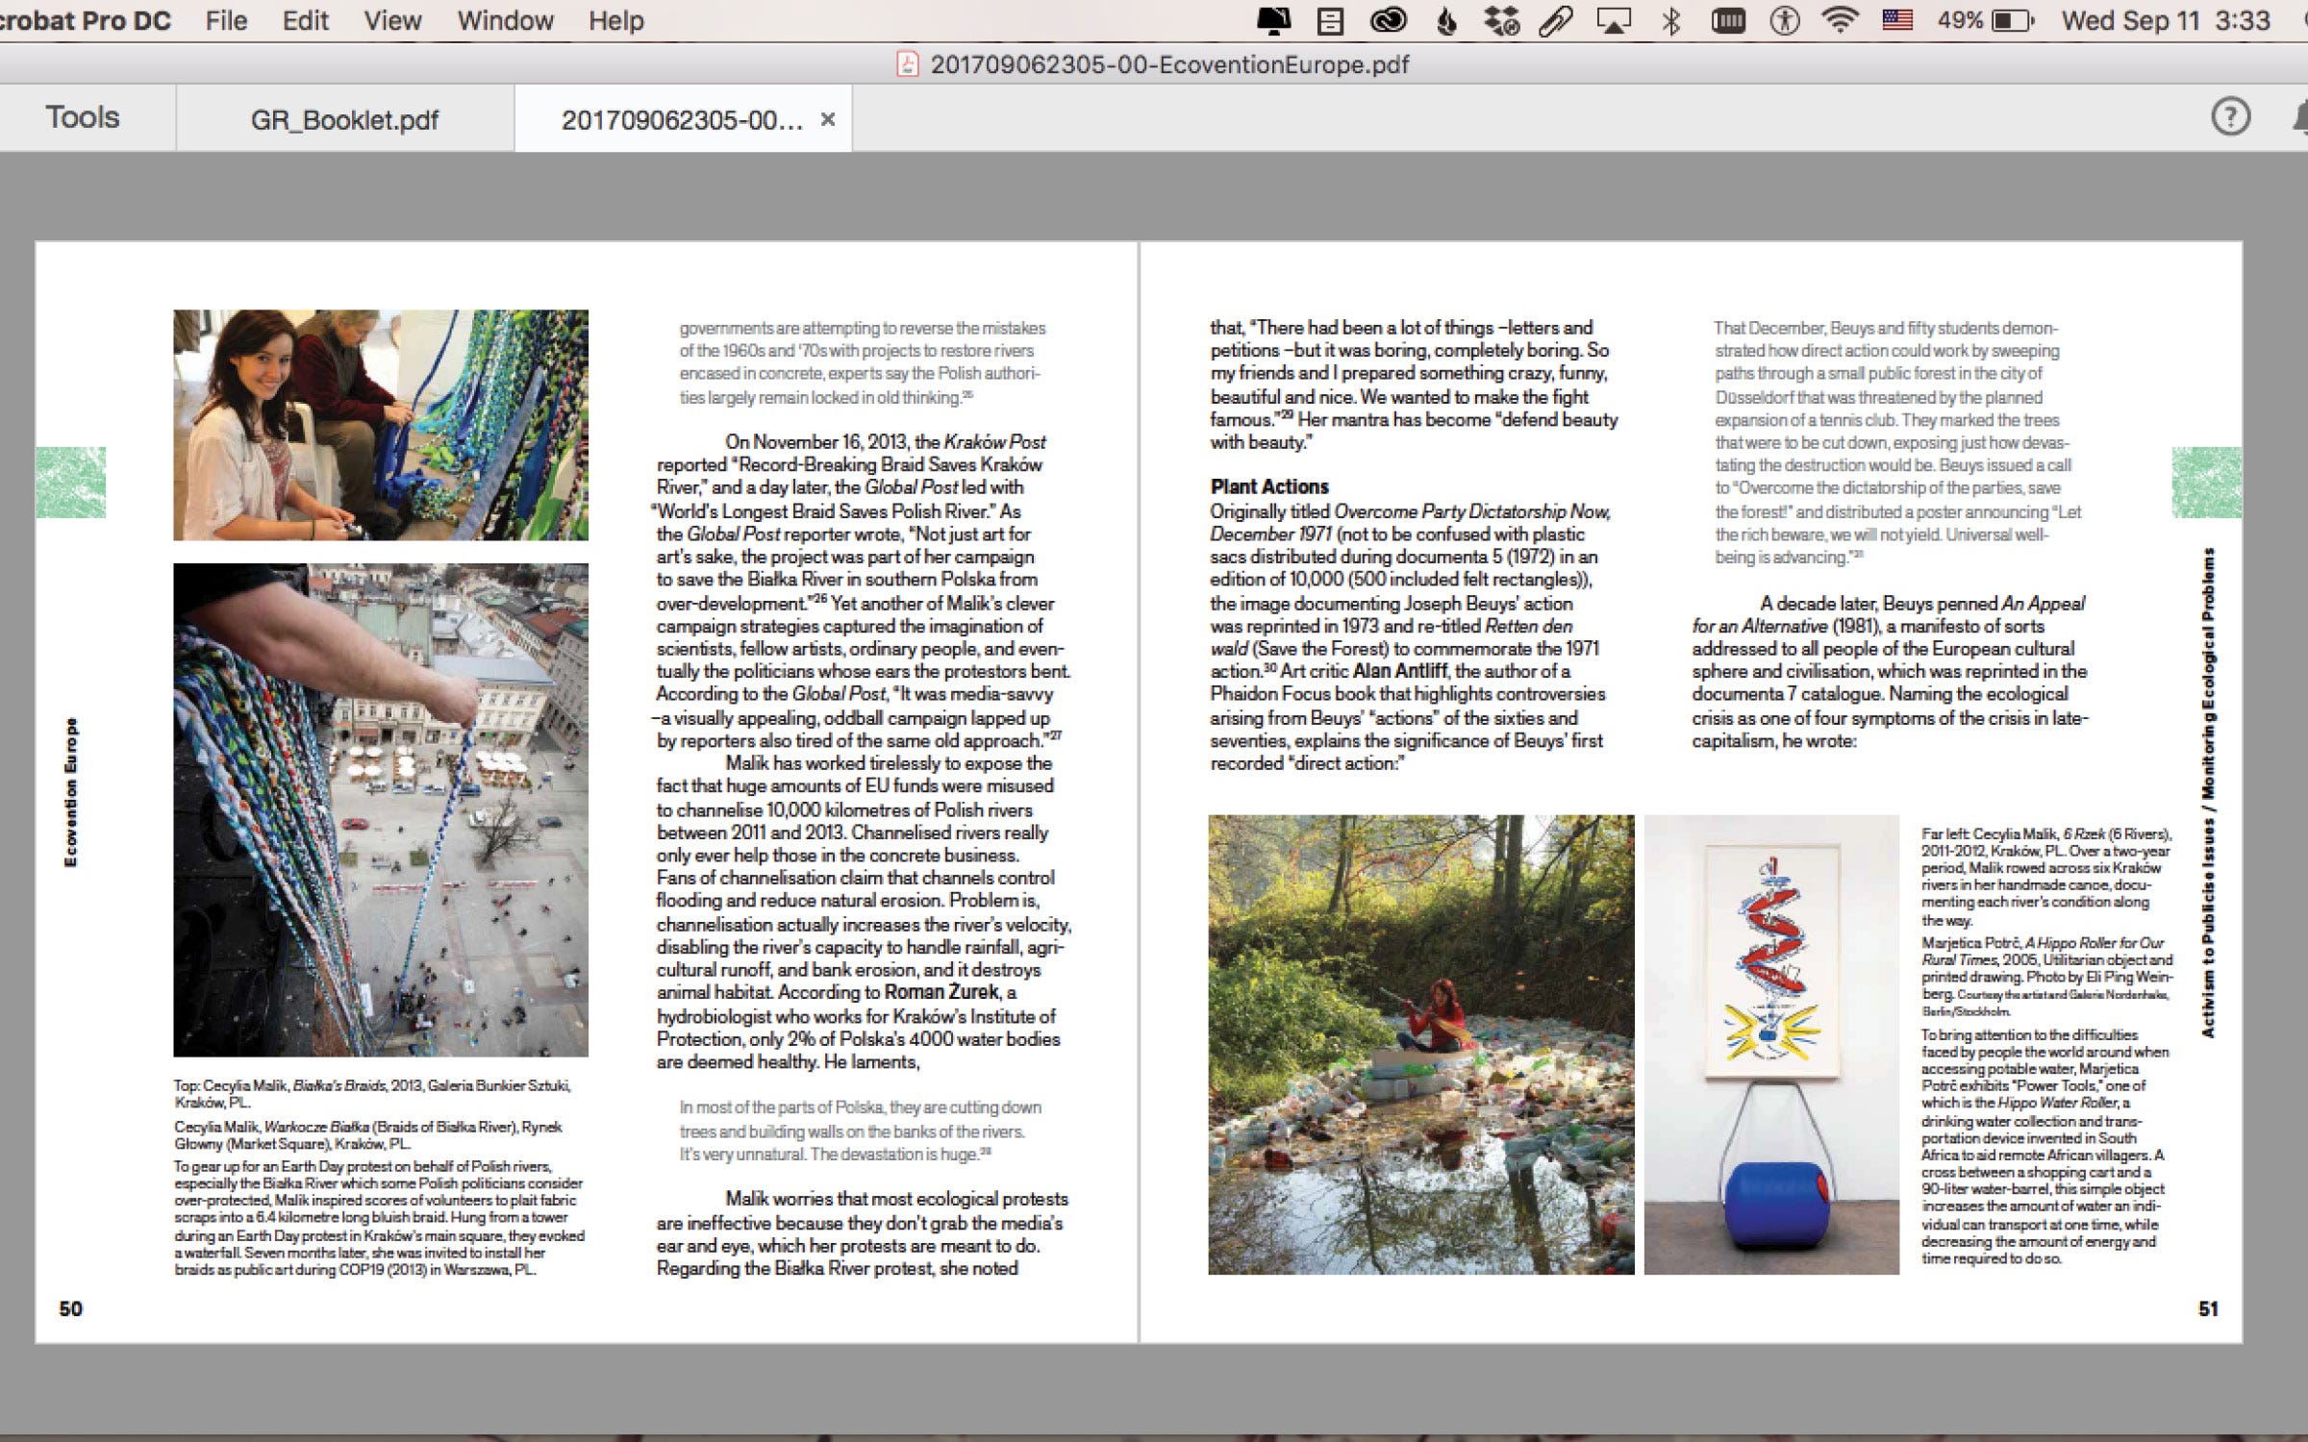Open the View menu
The width and height of the screenshot is (2308, 1442).
[392, 20]
